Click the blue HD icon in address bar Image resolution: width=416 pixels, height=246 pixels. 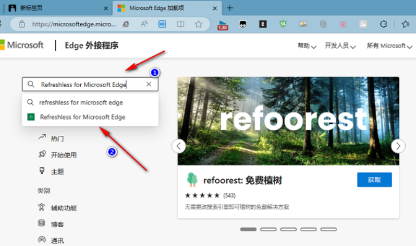(162, 24)
